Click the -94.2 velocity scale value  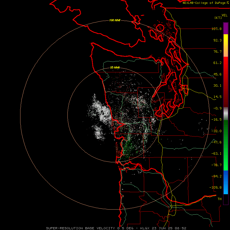[x=216, y=176]
